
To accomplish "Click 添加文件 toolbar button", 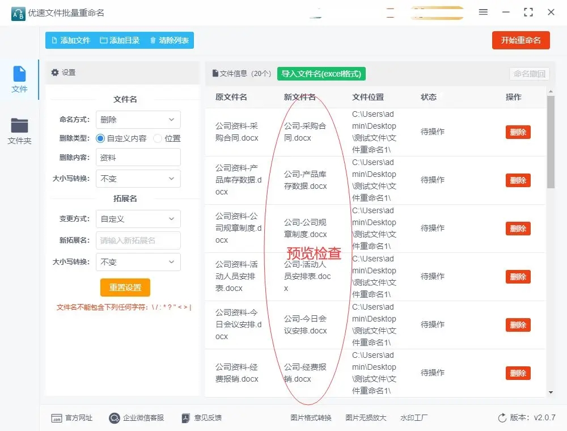I will (x=71, y=40).
